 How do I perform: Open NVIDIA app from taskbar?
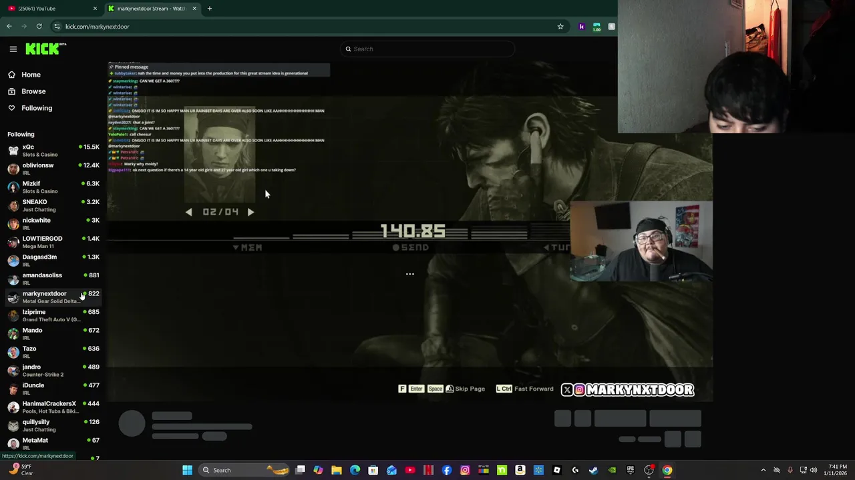(612, 470)
